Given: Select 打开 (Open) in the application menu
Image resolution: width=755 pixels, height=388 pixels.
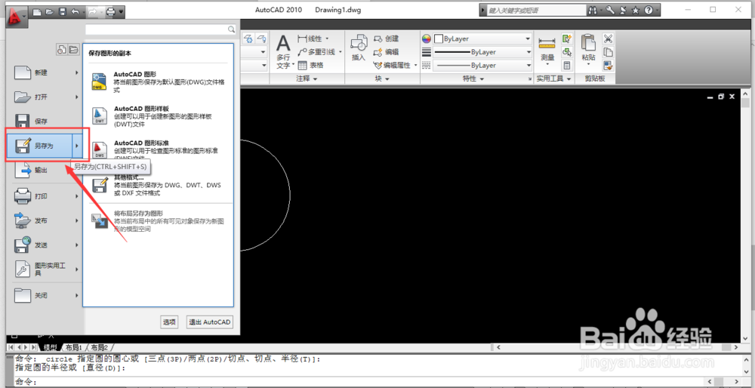Looking at the screenshot, I should [x=43, y=97].
